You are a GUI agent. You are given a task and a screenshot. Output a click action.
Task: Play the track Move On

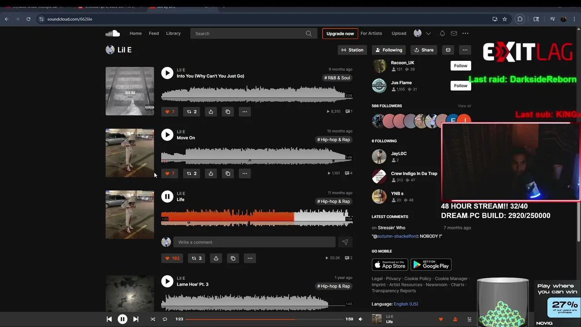[167, 135]
